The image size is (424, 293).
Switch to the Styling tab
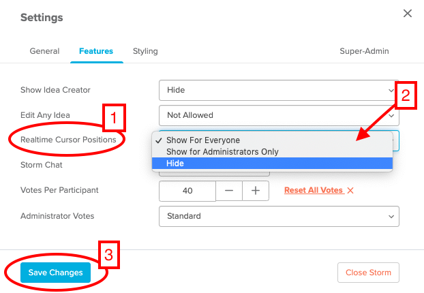[145, 51]
